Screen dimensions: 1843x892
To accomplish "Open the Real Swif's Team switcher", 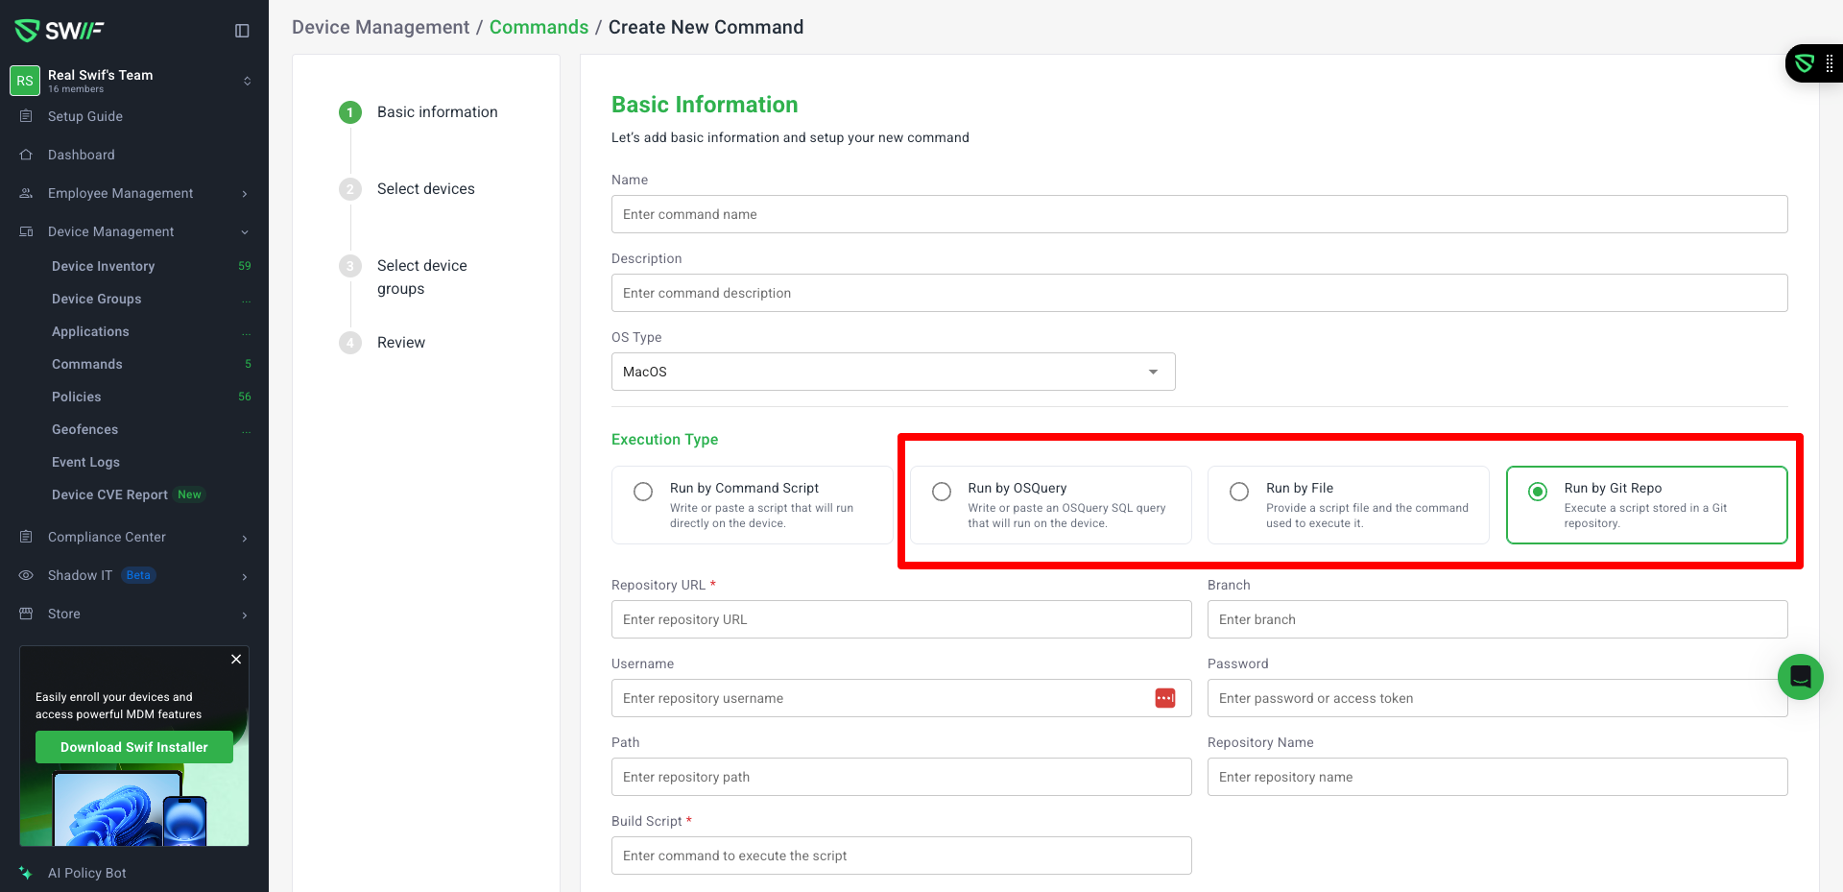I will pyautogui.click(x=134, y=81).
